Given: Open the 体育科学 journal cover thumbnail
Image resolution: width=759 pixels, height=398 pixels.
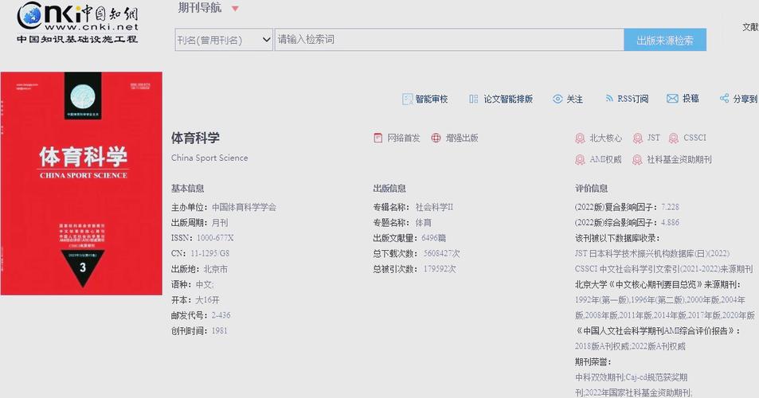Looking at the screenshot, I should click(81, 183).
